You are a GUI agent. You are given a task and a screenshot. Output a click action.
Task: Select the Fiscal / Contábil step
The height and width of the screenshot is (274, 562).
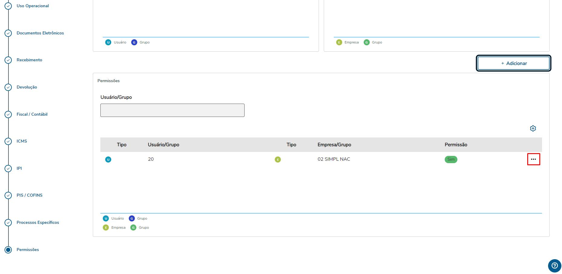pyautogui.click(x=32, y=114)
